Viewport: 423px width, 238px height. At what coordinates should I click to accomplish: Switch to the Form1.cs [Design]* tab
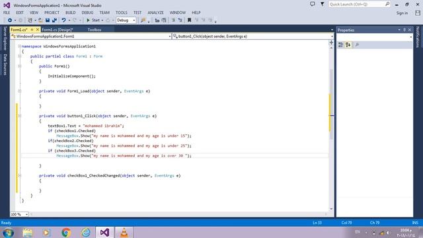(x=58, y=30)
